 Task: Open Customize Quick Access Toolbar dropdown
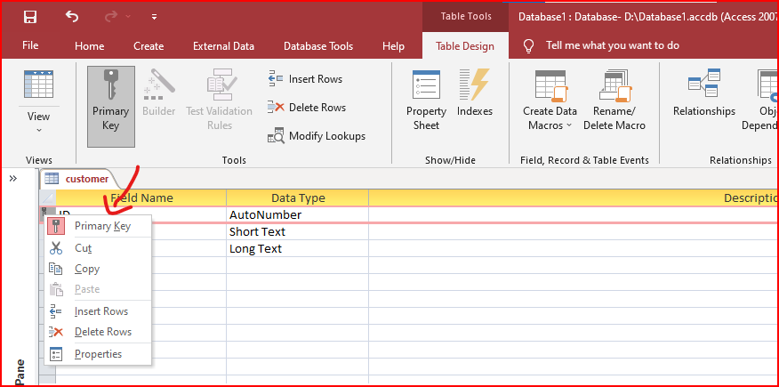(154, 17)
